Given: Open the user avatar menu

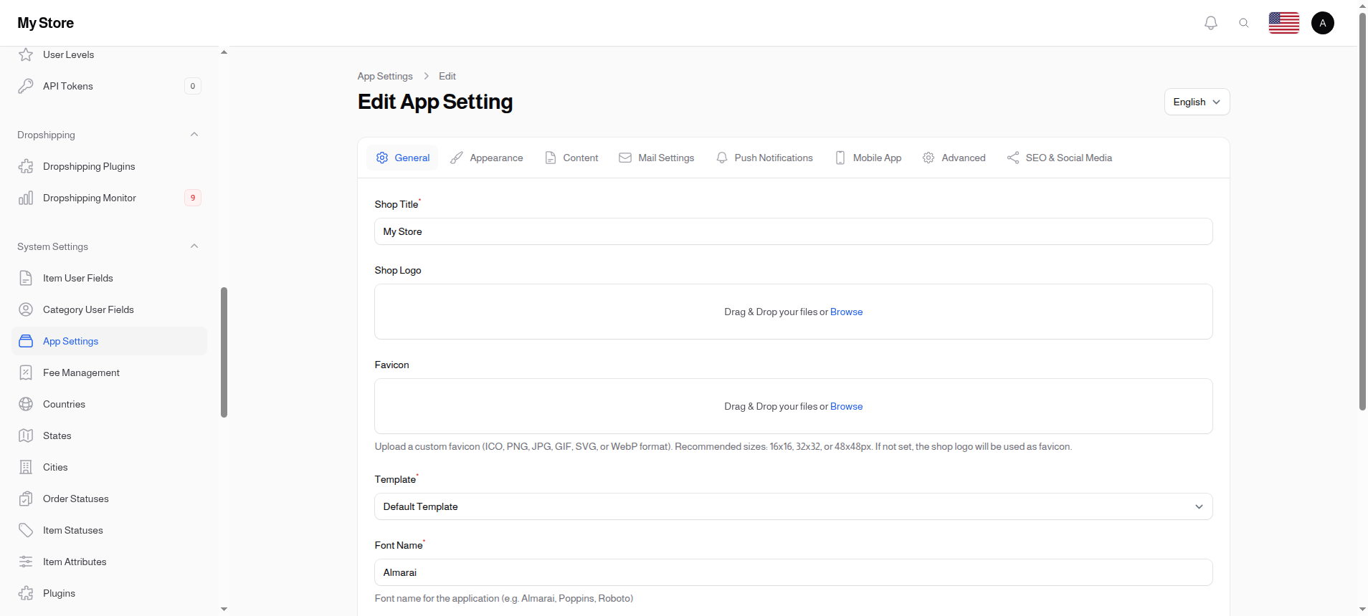Looking at the screenshot, I should coord(1322,23).
